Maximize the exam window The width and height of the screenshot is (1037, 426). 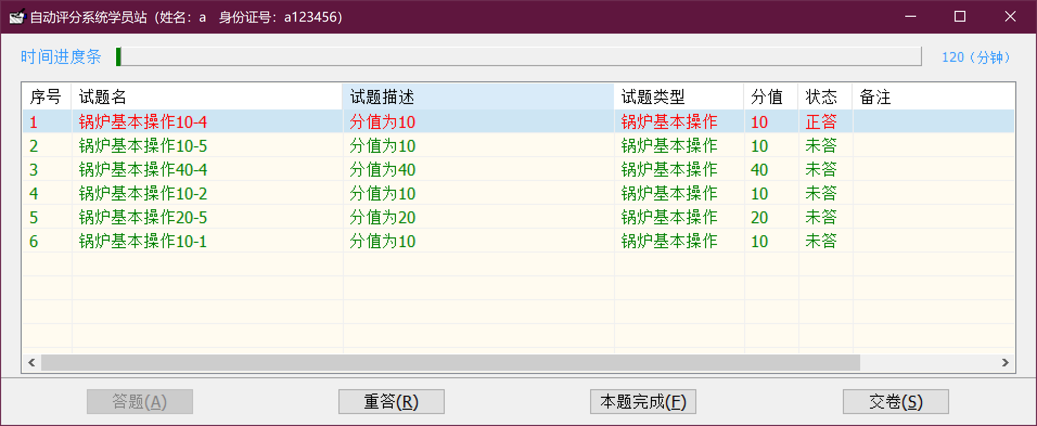click(x=959, y=17)
